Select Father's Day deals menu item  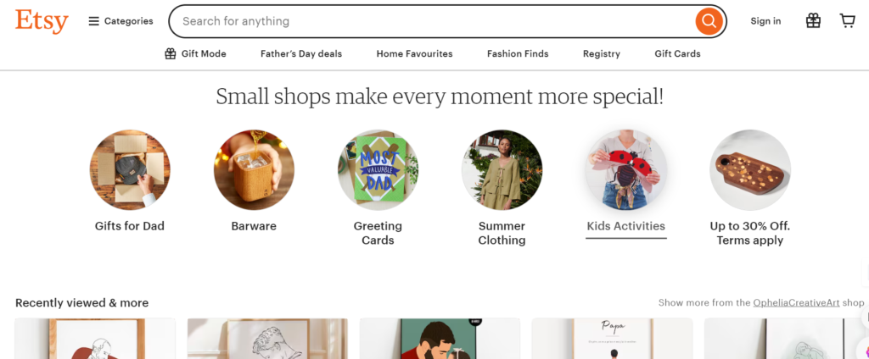click(x=301, y=53)
